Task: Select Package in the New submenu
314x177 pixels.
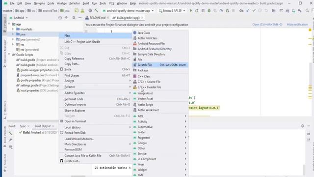Action: [x=160, y=70]
